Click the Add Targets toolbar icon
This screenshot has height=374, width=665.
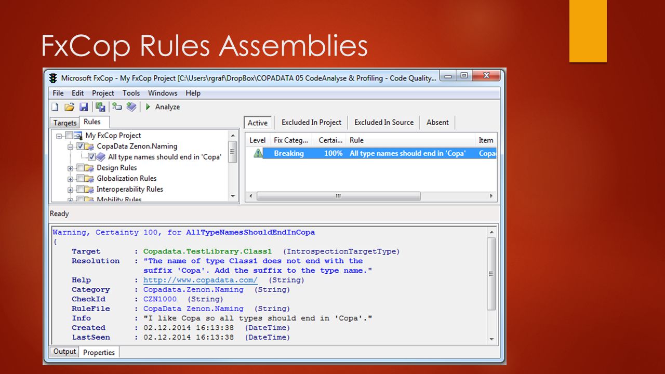117,107
